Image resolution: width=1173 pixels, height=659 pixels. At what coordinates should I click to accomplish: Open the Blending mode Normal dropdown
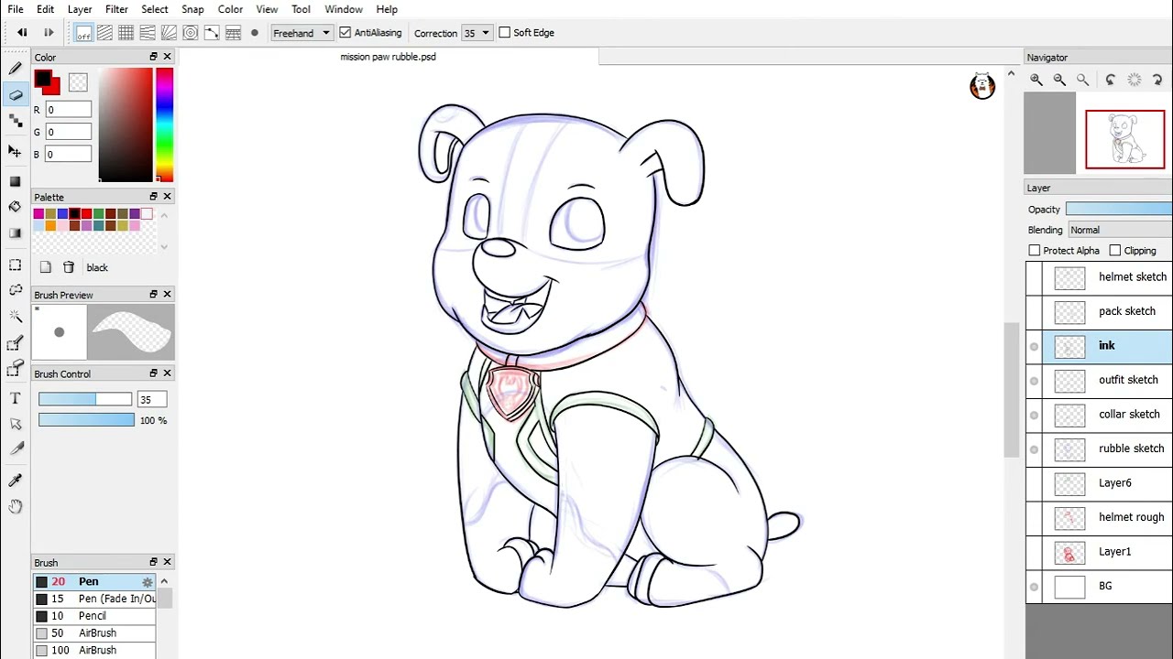1119,231
